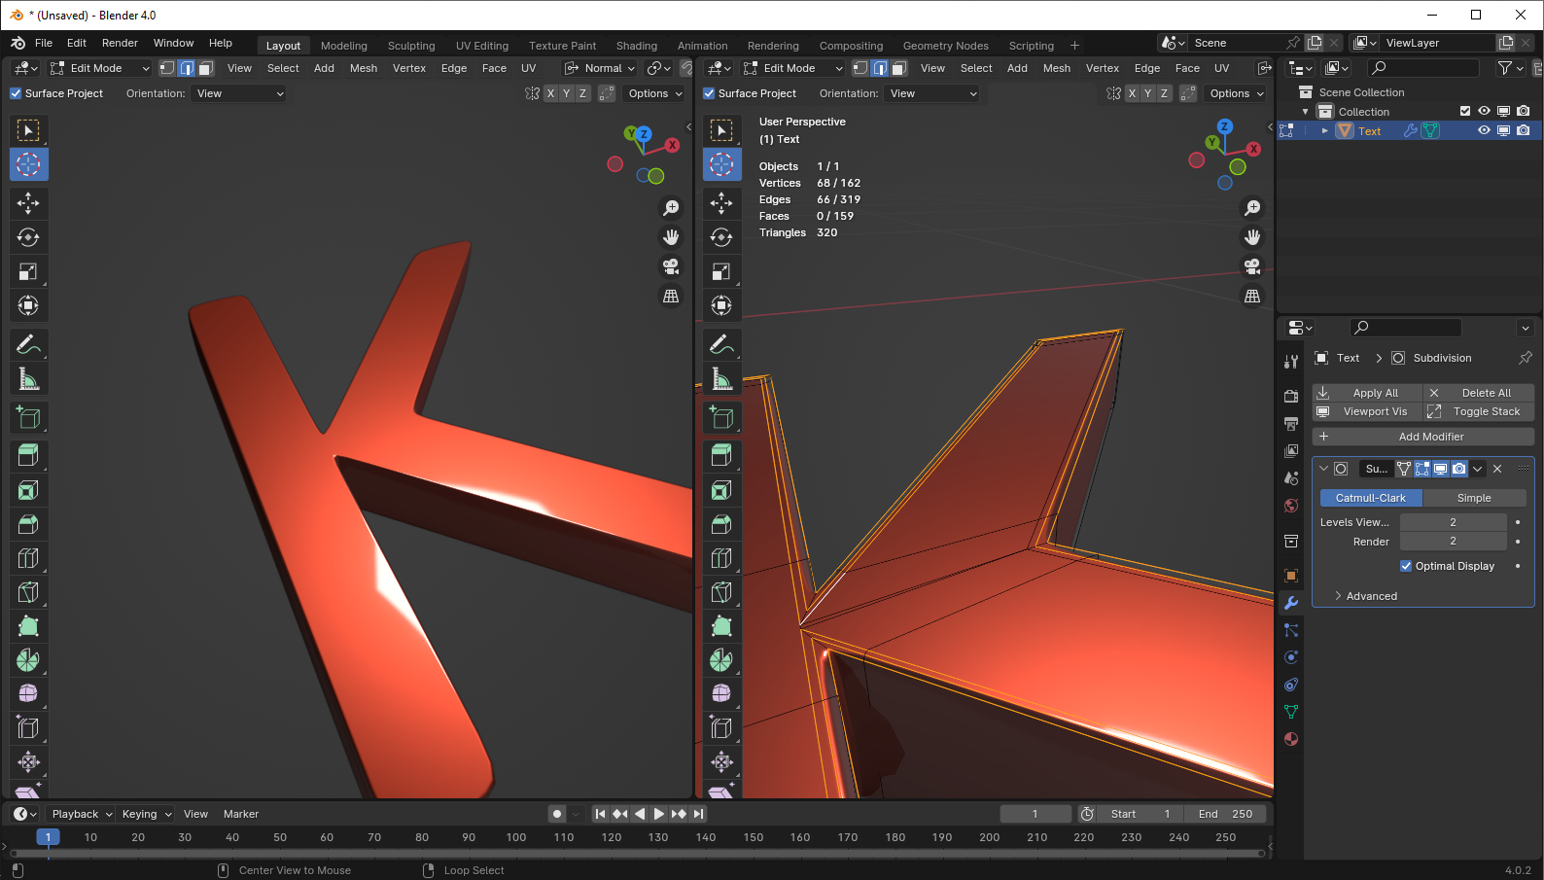
Task: Click Viewport Vis button
Action: [1367, 411]
